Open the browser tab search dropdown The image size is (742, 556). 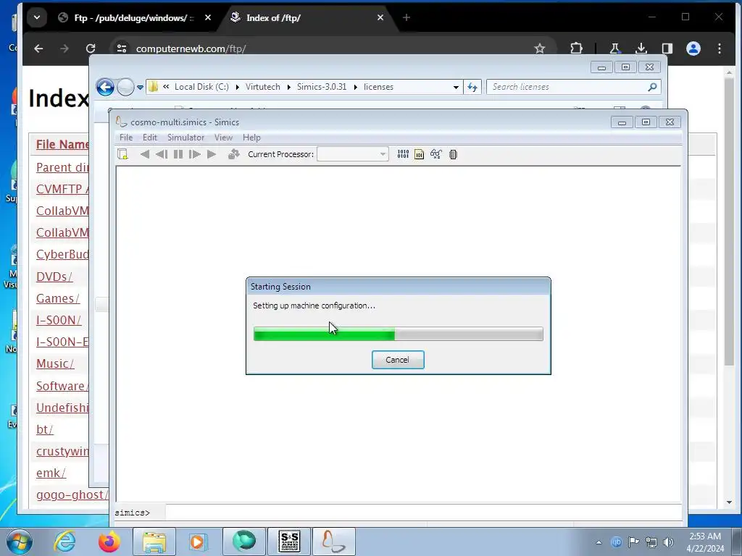(37, 17)
